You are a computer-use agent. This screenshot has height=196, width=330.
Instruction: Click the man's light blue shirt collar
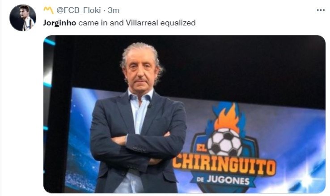tap(140, 96)
